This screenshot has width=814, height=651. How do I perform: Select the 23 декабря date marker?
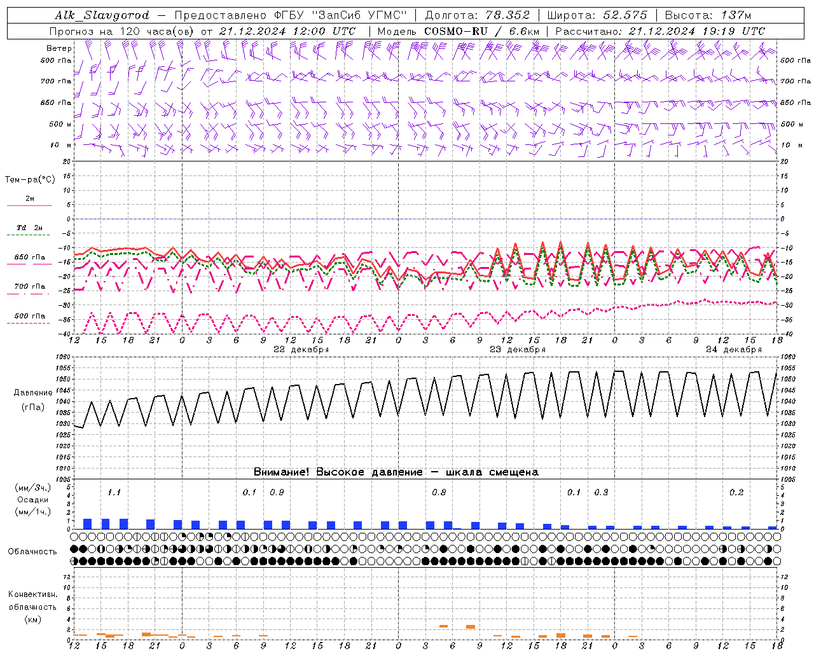point(517,350)
